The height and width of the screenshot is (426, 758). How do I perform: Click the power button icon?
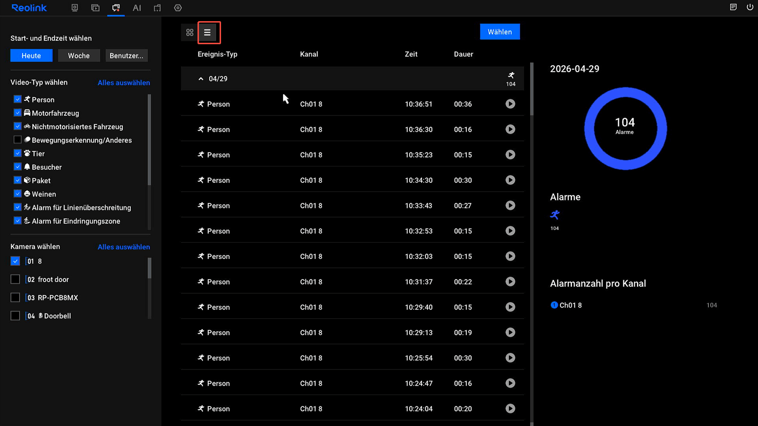tap(750, 7)
